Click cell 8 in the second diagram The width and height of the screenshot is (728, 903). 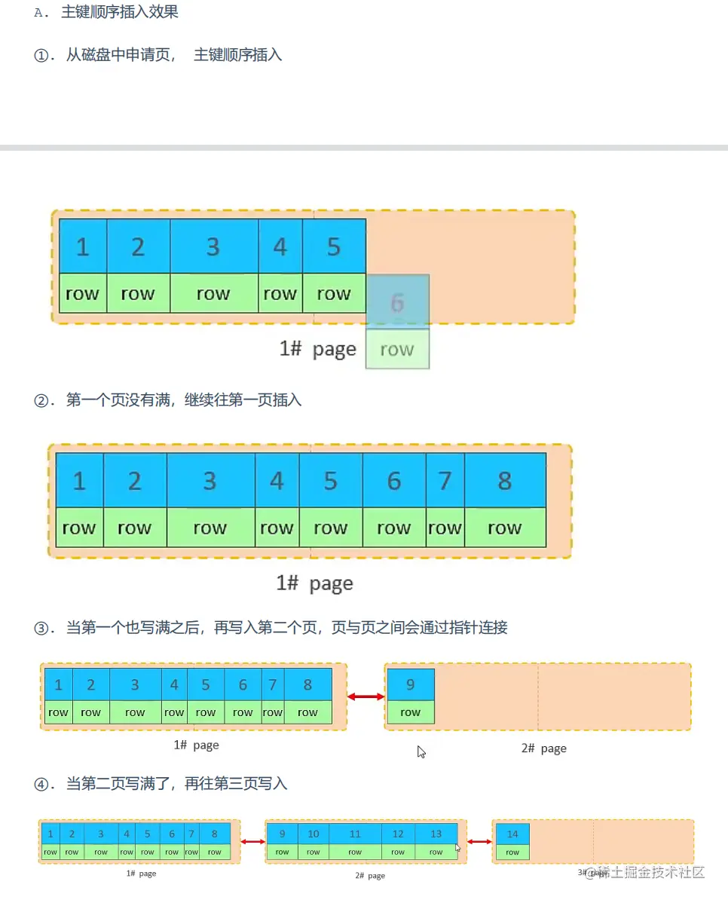coord(505,480)
